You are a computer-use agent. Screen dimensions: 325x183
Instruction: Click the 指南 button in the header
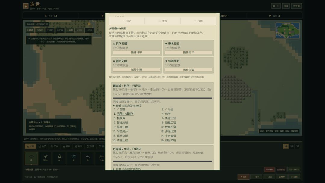(x=286, y=6)
